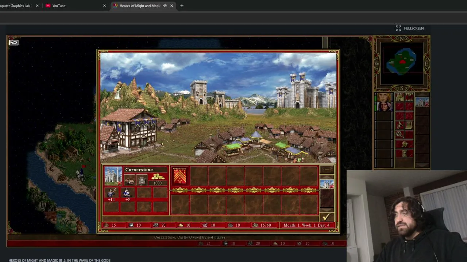Close the YouTube tab

[x=104, y=6]
